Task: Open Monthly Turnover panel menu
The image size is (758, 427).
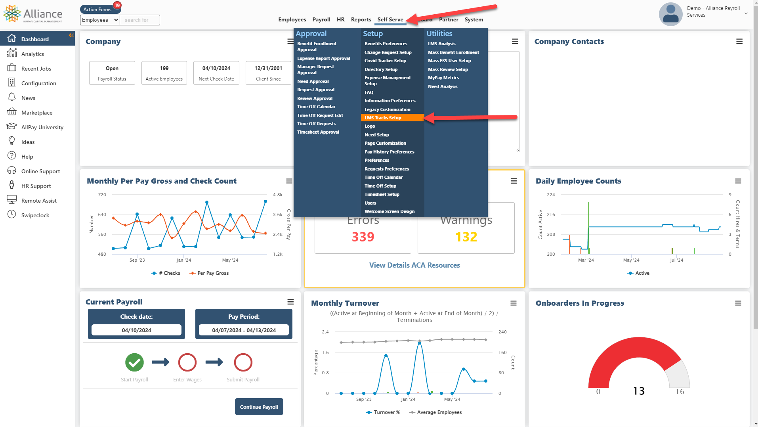Action: [514, 303]
